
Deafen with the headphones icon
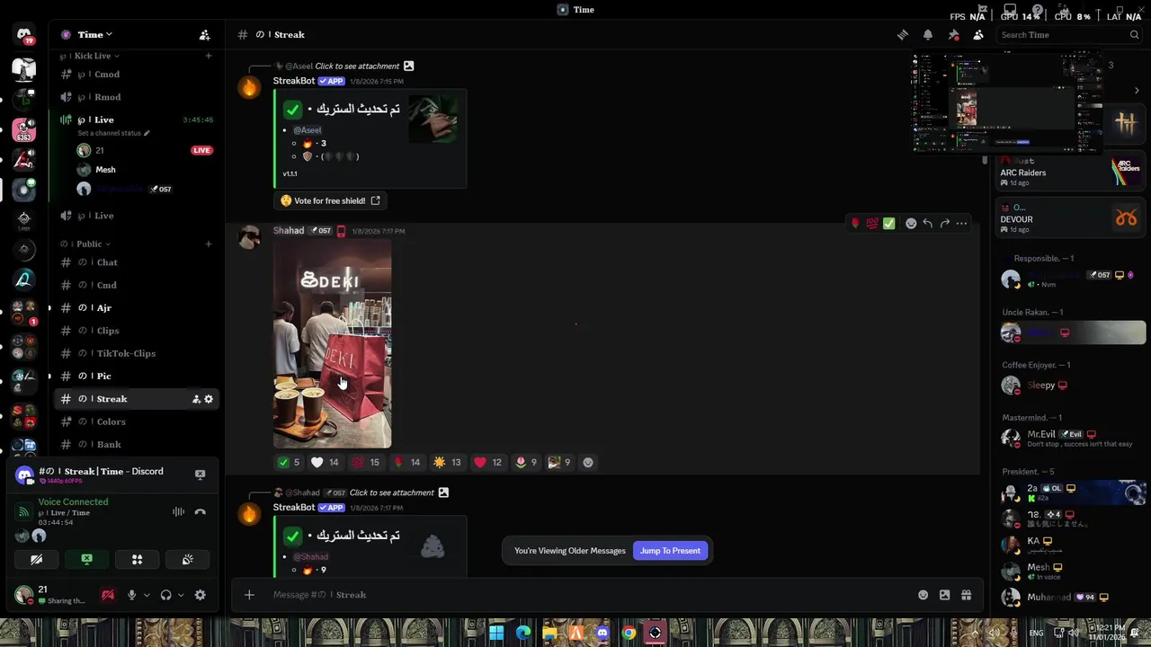pos(165,595)
